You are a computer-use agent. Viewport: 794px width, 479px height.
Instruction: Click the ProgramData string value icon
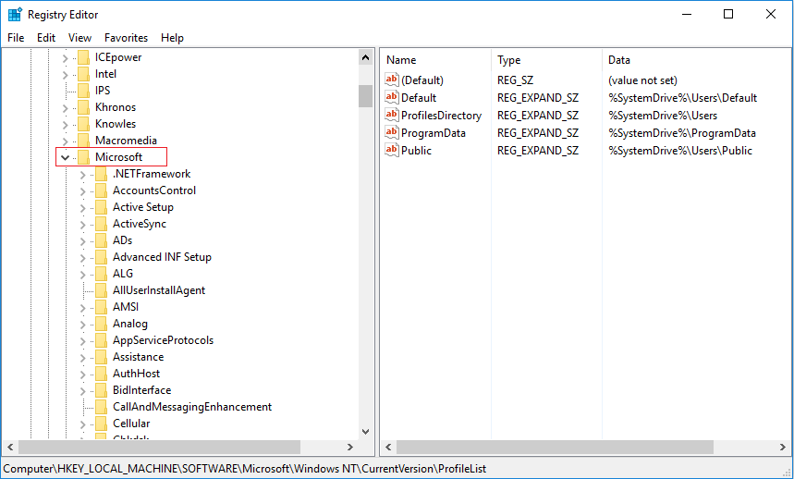click(x=392, y=133)
